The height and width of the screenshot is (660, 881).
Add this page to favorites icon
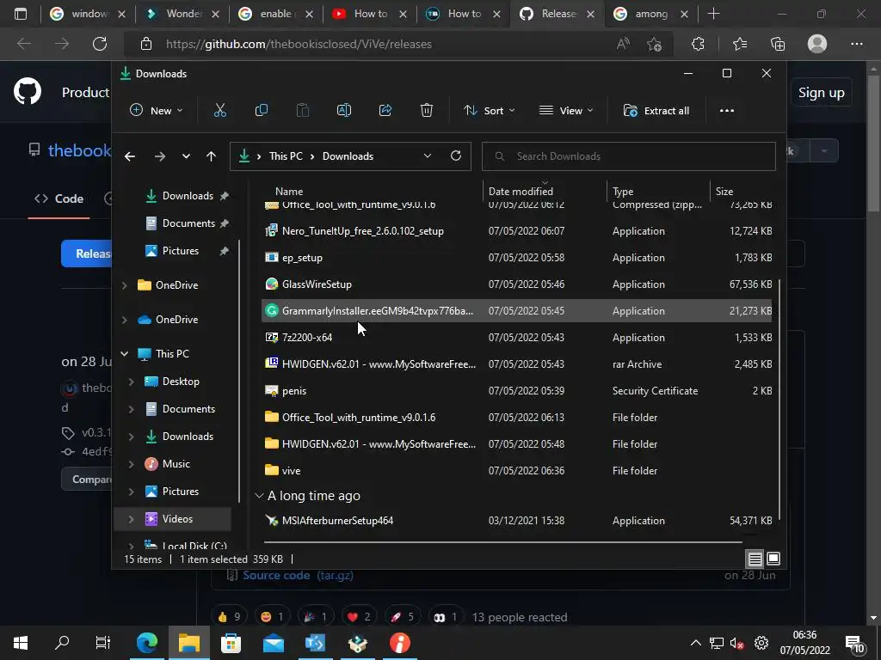coord(654,44)
